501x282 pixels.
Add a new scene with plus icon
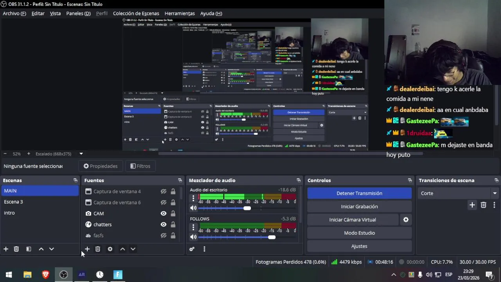click(6, 249)
